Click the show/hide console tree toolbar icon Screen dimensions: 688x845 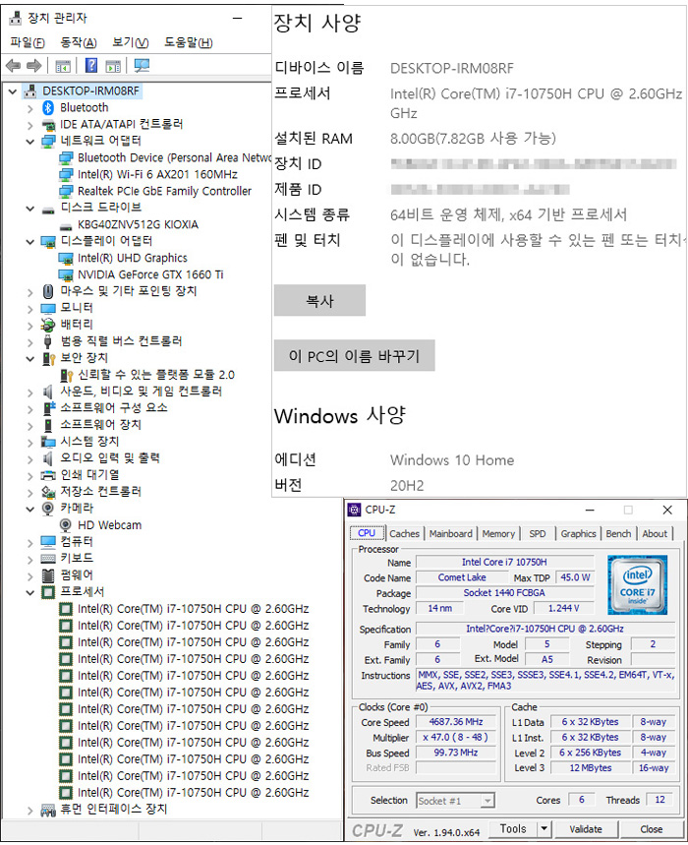coord(63,66)
